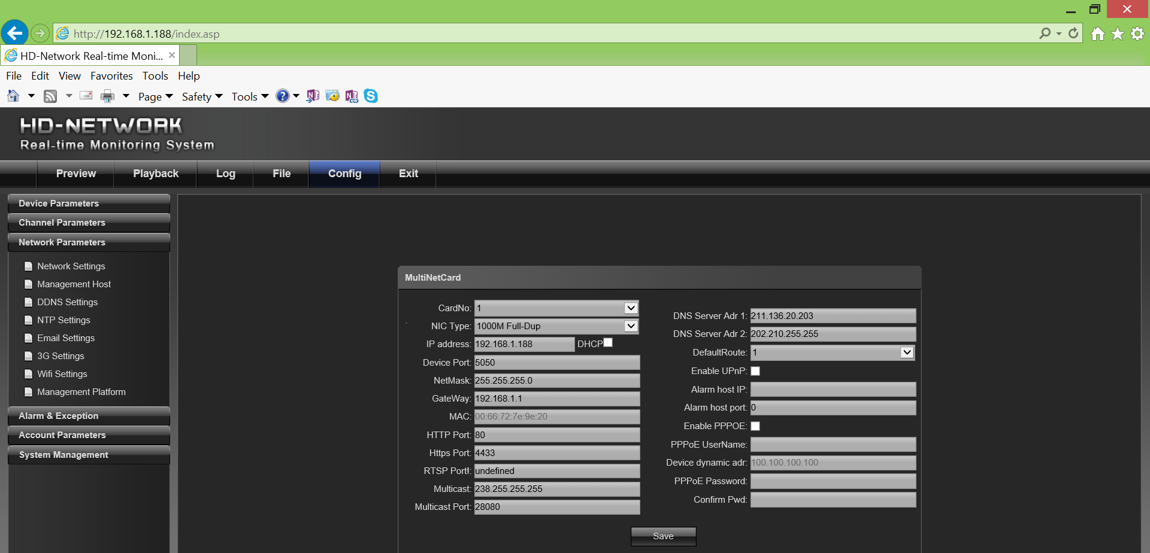Click the Read Mail envelope icon
The width and height of the screenshot is (1150, 553).
tap(86, 96)
